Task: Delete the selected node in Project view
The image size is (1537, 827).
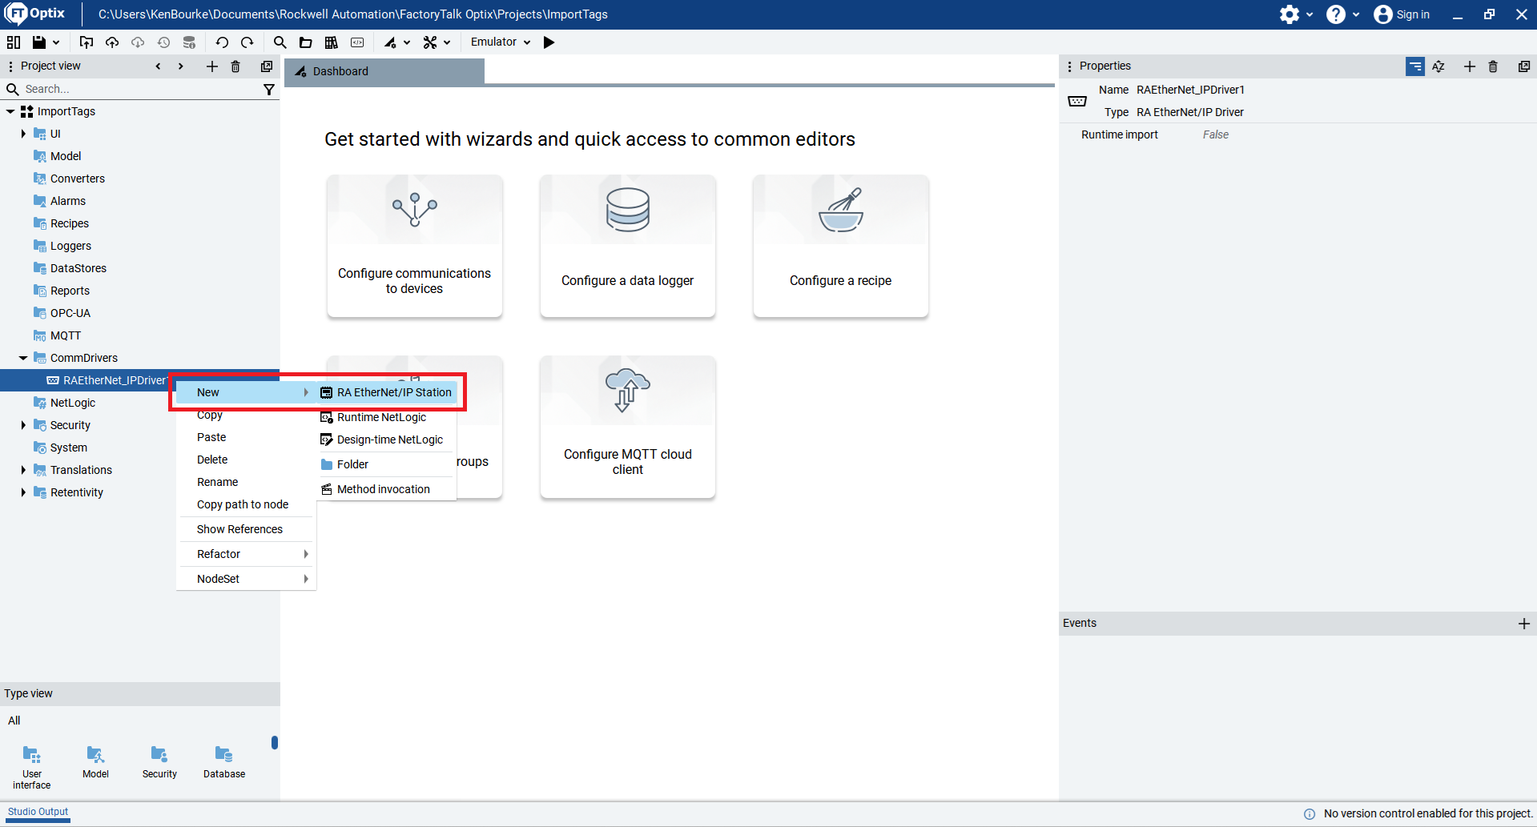Action: pyautogui.click(x=235, y=66)
